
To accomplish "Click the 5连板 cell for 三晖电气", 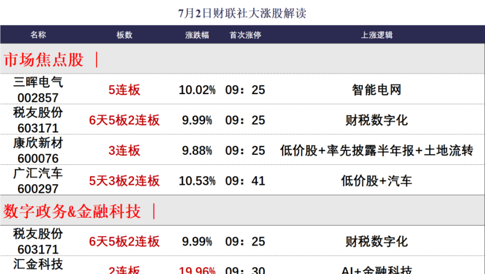I will pyautogui.click(x=124, y=90).
